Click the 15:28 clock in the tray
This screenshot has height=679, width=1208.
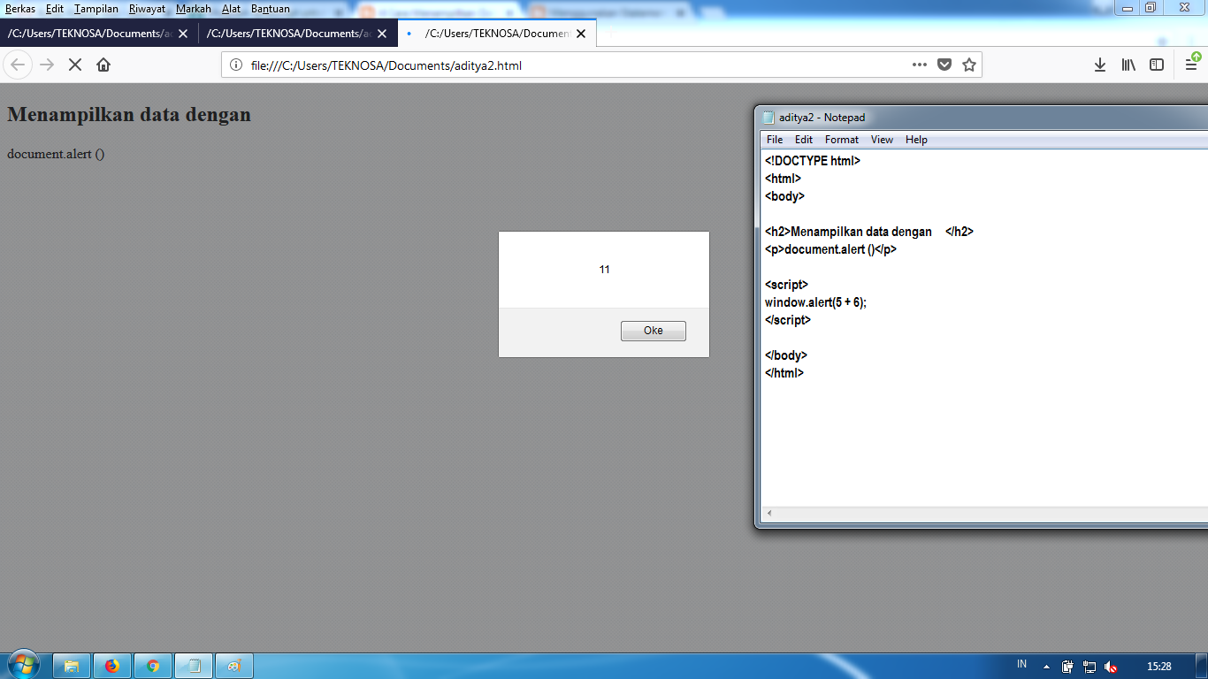point(1158,667)
